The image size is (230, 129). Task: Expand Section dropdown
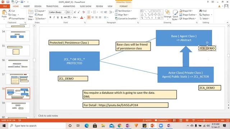pyautogui.click(x=41, y=19)
